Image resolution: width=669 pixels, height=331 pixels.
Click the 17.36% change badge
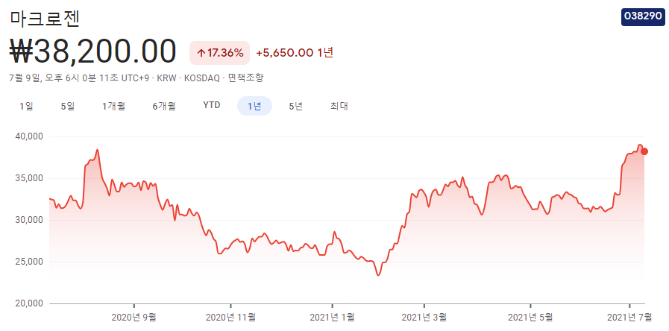pos(219,53)
